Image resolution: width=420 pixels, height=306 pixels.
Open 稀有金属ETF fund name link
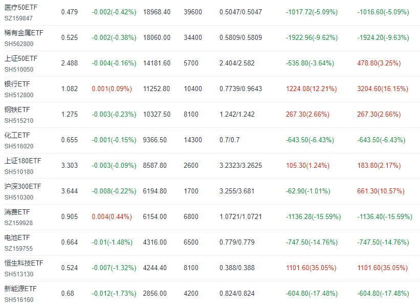pos(24,33)
